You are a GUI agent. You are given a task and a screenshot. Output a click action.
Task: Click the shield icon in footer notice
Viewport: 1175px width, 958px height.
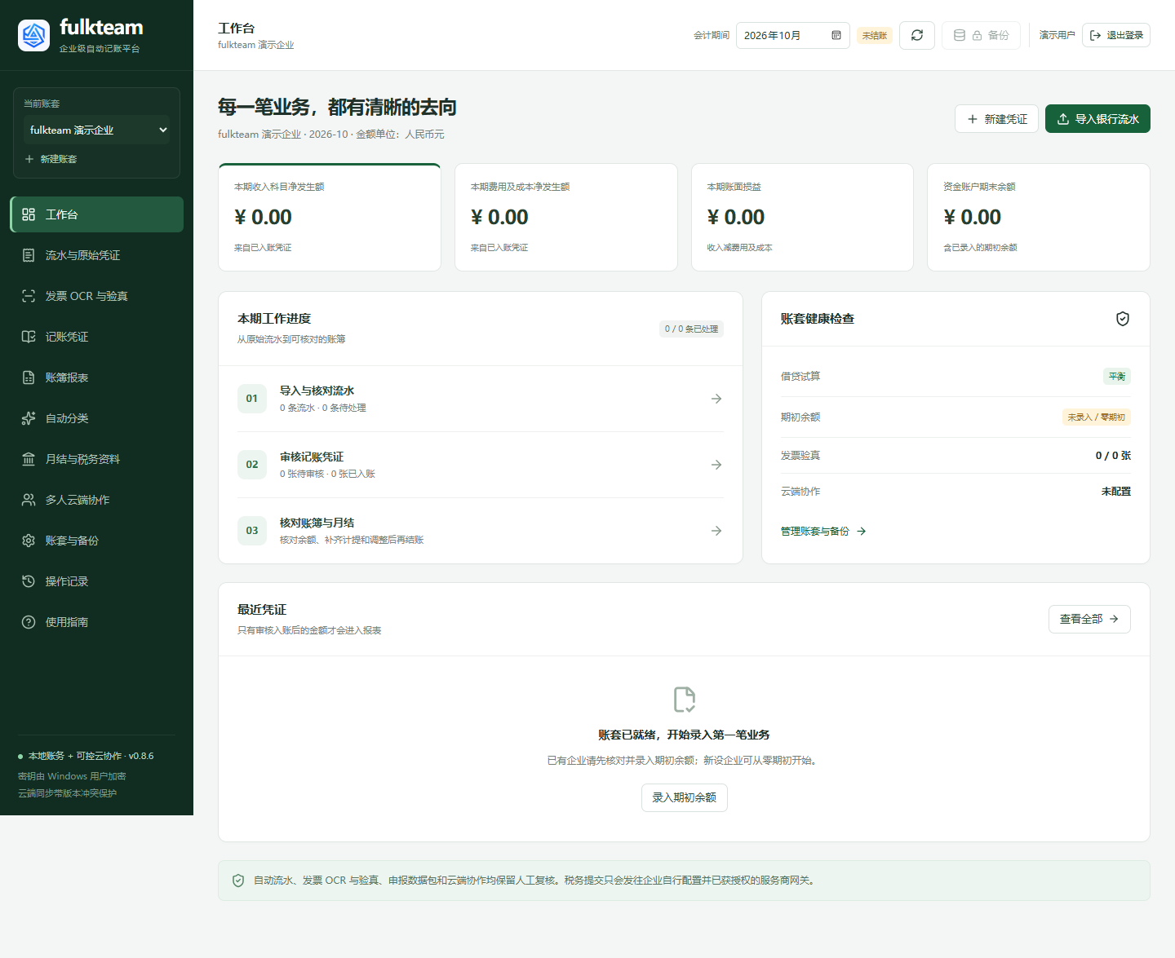[x=238, y=881]
